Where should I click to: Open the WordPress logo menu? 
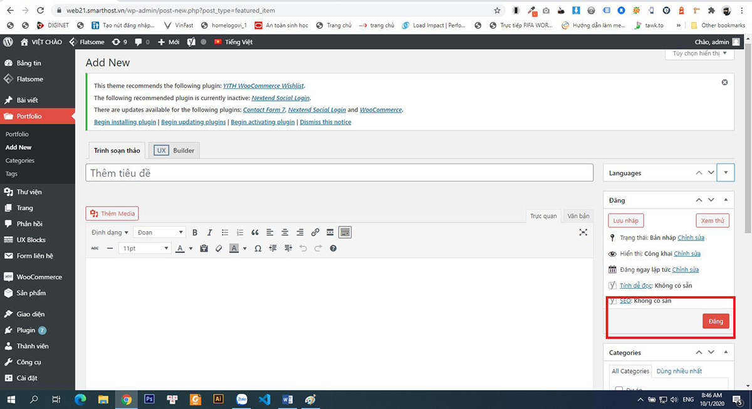(x=8, y=42)
